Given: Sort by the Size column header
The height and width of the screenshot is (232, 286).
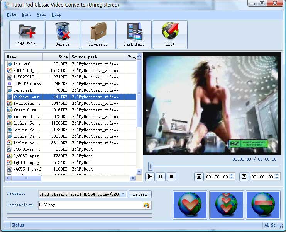Looking at the screenshot, I should 56,57.
